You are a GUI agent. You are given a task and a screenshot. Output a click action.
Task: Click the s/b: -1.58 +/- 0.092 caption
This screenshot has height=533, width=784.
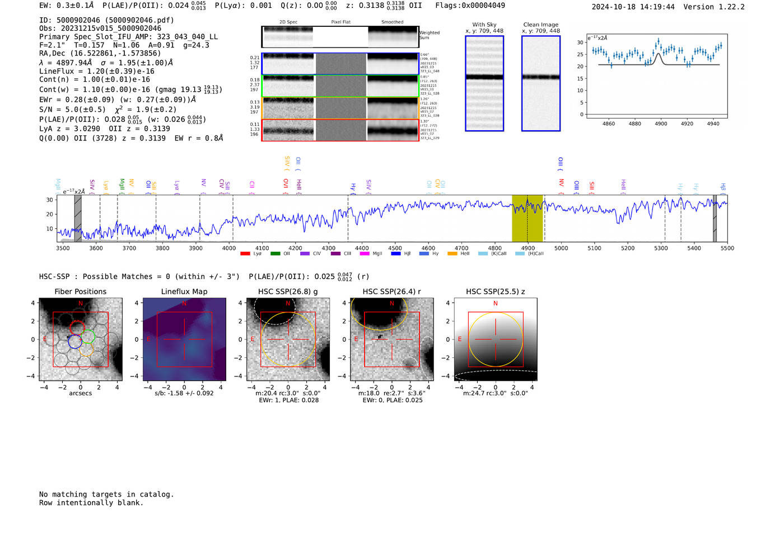pos(184,393)
